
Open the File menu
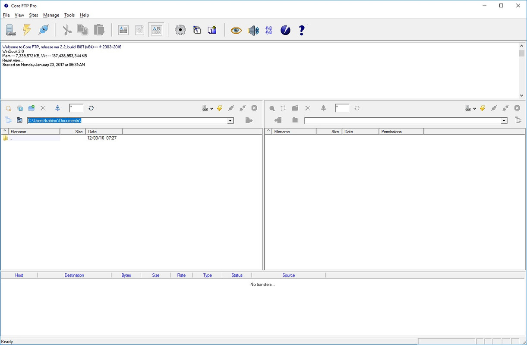(6, 15)
